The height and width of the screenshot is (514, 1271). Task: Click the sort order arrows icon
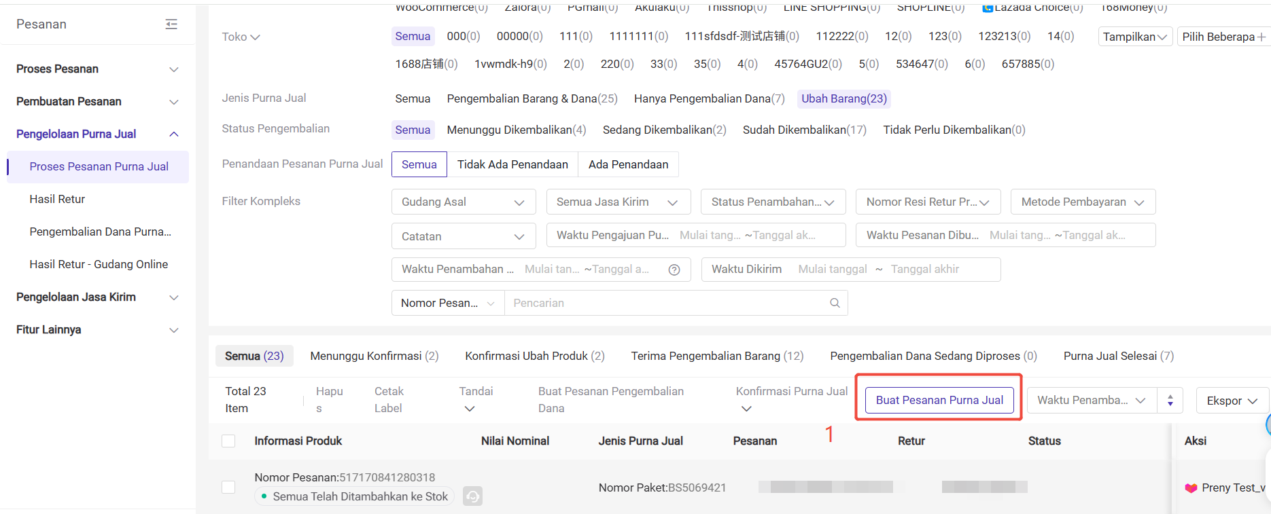[1170, 401]
